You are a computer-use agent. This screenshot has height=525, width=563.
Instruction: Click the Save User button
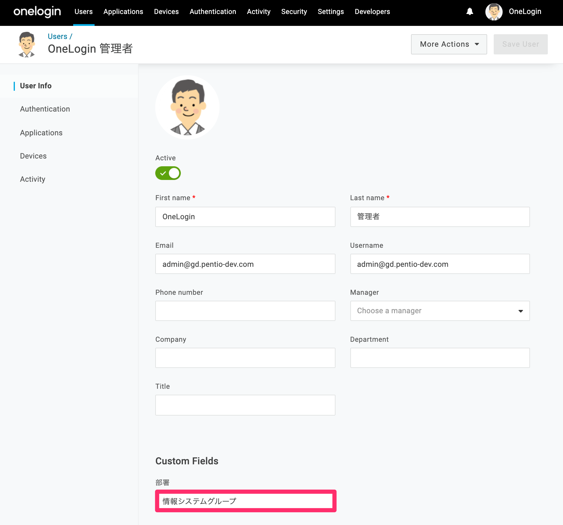[520, 44]
